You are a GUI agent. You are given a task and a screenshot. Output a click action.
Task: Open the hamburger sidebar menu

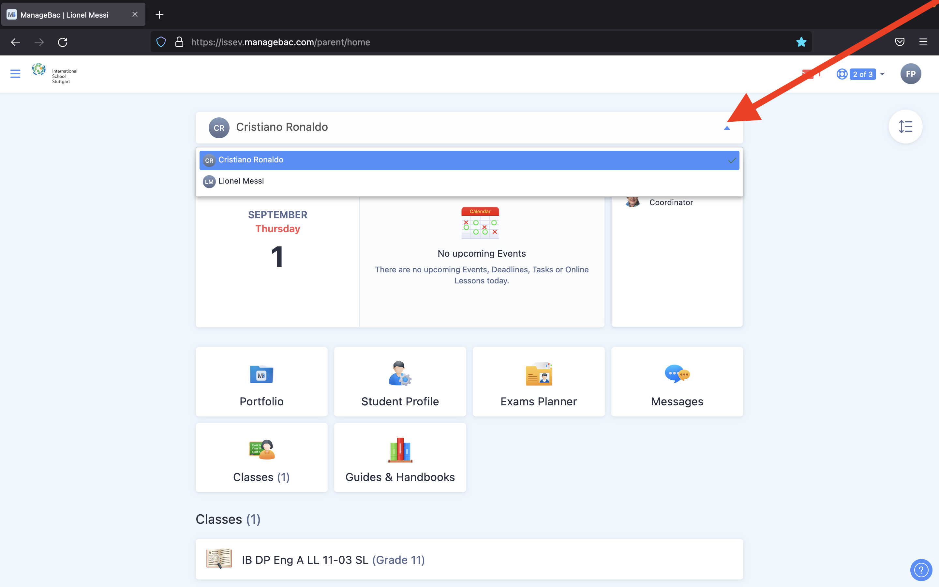coord(15,74)
